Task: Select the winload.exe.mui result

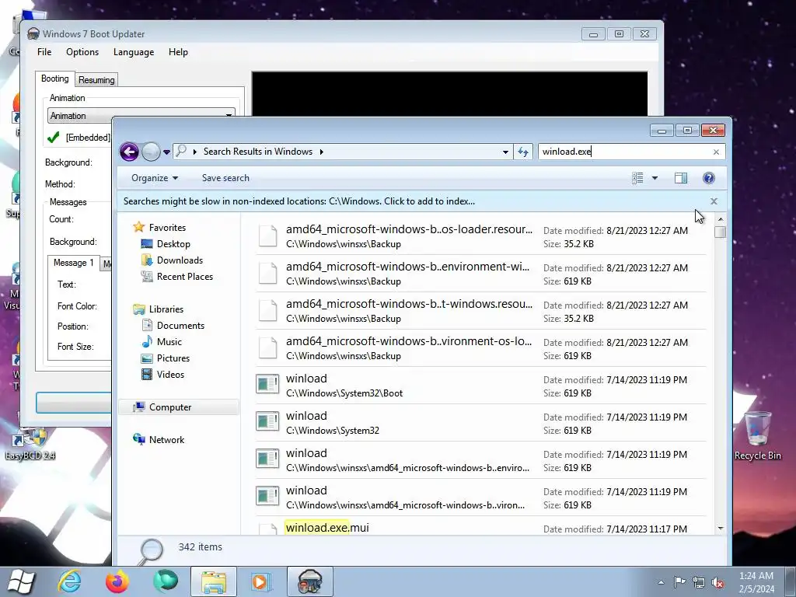Action: (480, 526)
